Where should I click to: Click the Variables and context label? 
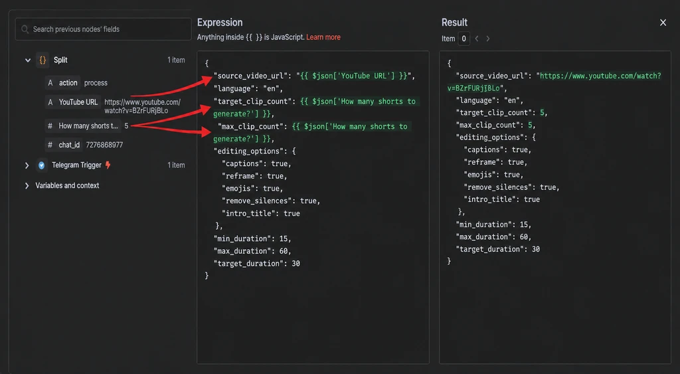coord(67,186)
